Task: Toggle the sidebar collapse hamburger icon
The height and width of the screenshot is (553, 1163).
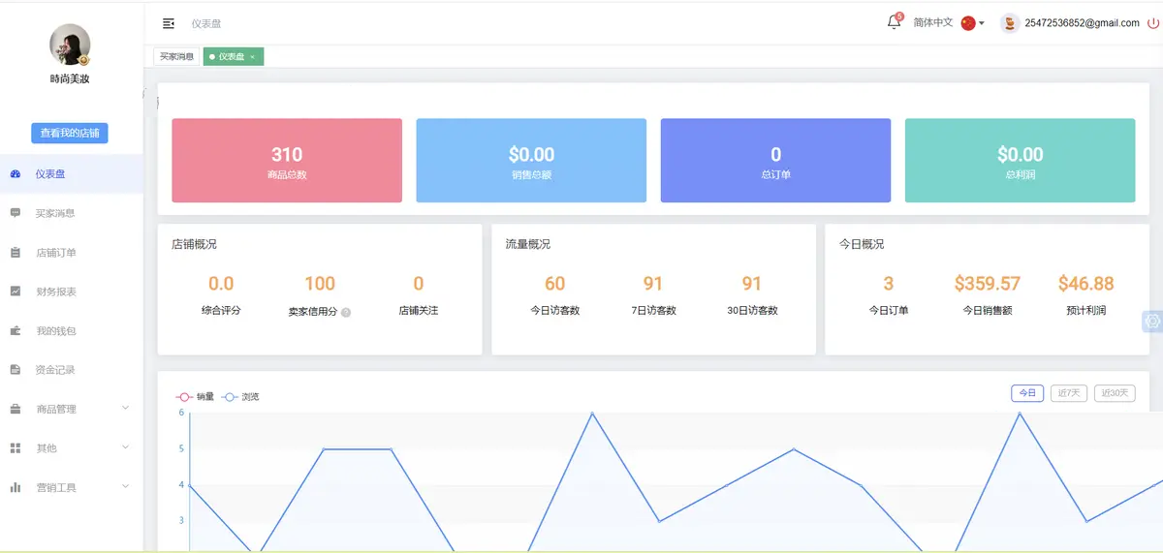Action: 169,23
